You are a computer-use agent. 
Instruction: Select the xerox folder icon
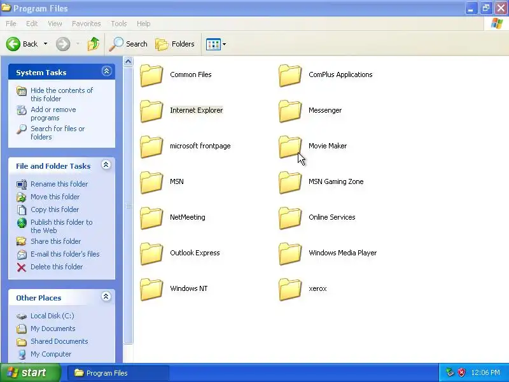coord(290,290)
